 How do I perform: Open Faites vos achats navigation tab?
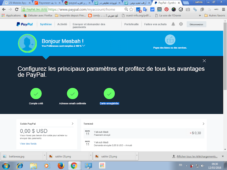pyautogui.click(x=155, y=24)
